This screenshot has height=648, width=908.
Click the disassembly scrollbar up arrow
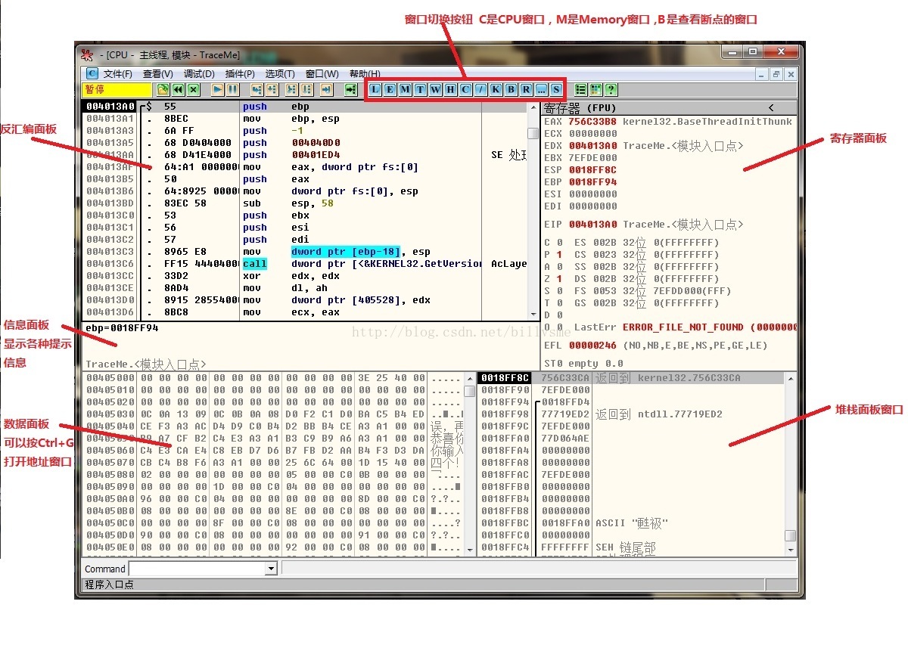click(533, 107)
